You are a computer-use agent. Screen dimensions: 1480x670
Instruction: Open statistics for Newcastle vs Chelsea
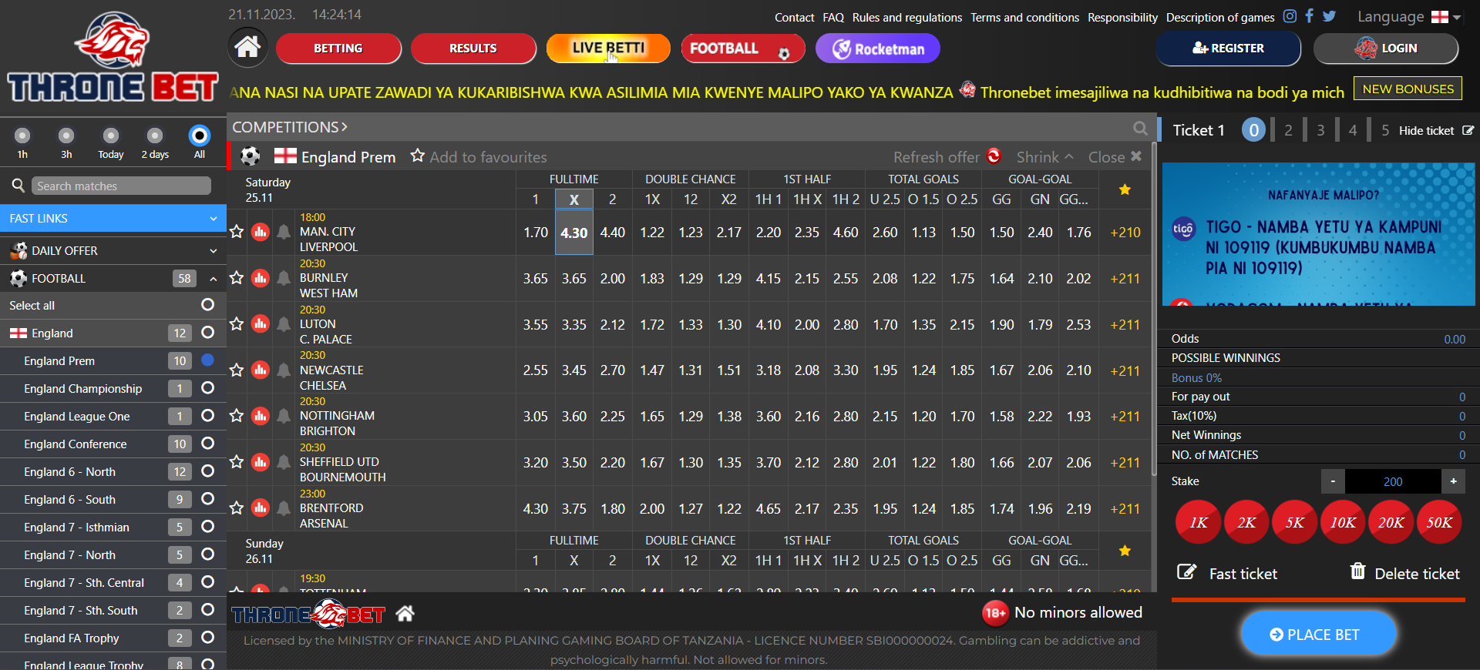coord(261,370)
